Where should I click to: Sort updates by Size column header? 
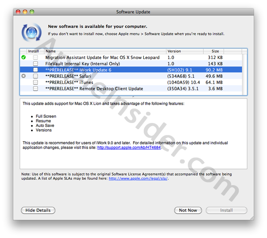click(x=214, y=51)
